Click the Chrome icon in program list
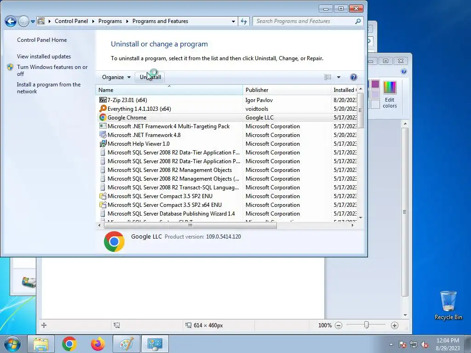This screenshot has width=471, height=353. pyautogui.click(x=103, y=117)
